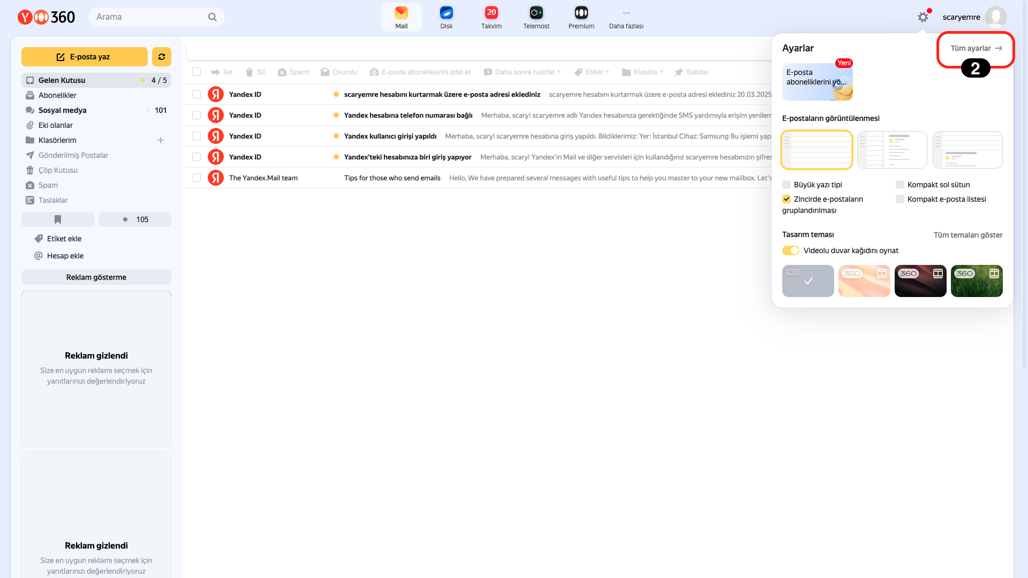Select the default gray theme swatch
This screenshot has width=1028, height=578.
tap(808, 281)
